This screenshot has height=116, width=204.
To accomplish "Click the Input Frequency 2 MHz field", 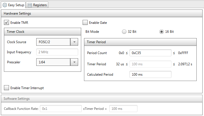I will click(x=57, y=52).
